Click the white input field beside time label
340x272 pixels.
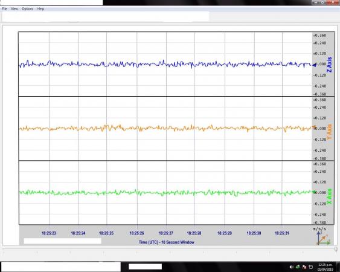point(62,241)
